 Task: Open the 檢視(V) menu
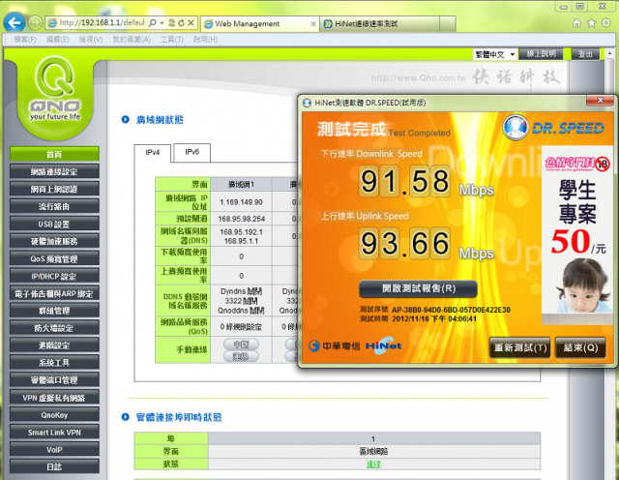[91, 40]
